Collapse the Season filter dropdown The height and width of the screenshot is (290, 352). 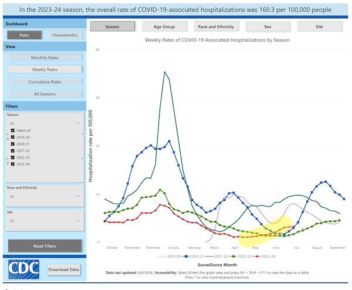[x=77, y=123]
